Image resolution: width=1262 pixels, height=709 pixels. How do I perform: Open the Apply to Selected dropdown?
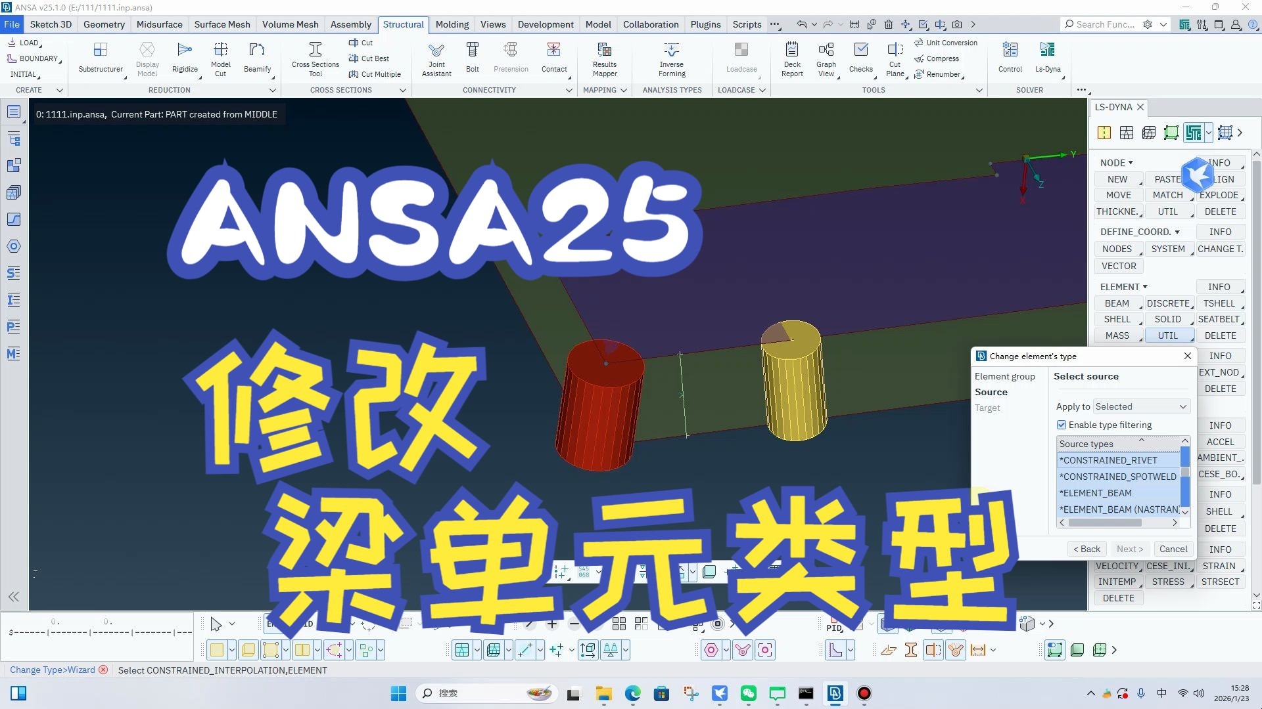click(1142, 406)
